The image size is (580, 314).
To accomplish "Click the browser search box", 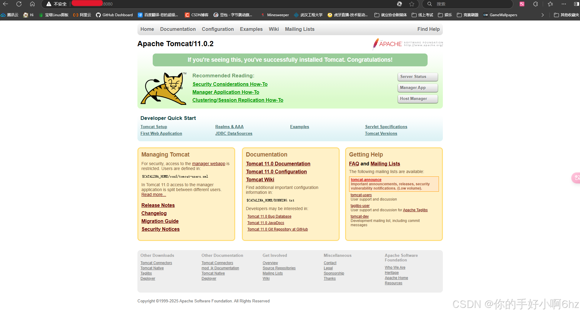I will pyautogui.click(x=467, y=4).
